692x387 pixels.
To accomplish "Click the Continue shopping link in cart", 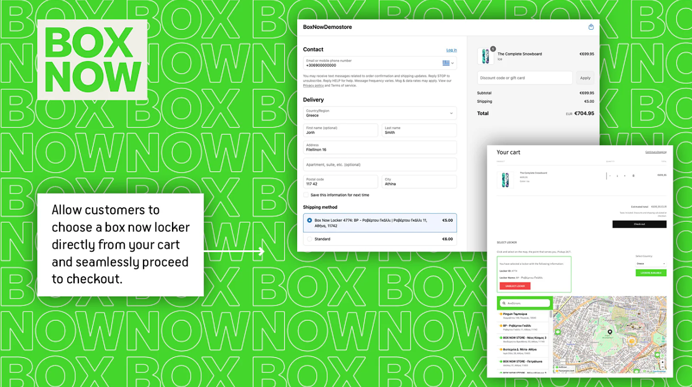I will (x=656, y=152).
